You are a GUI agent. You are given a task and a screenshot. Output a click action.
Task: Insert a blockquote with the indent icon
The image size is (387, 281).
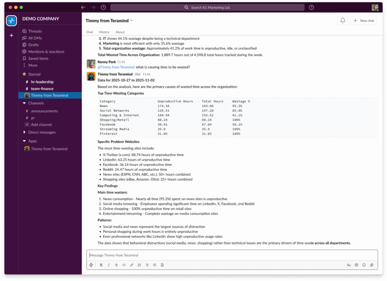[x=154, y=265]
